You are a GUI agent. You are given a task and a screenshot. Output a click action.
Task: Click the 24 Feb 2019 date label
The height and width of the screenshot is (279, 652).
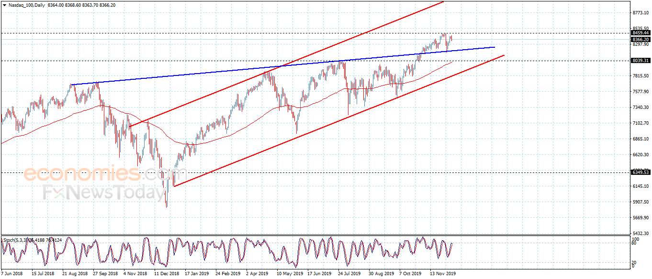(228, 274)
